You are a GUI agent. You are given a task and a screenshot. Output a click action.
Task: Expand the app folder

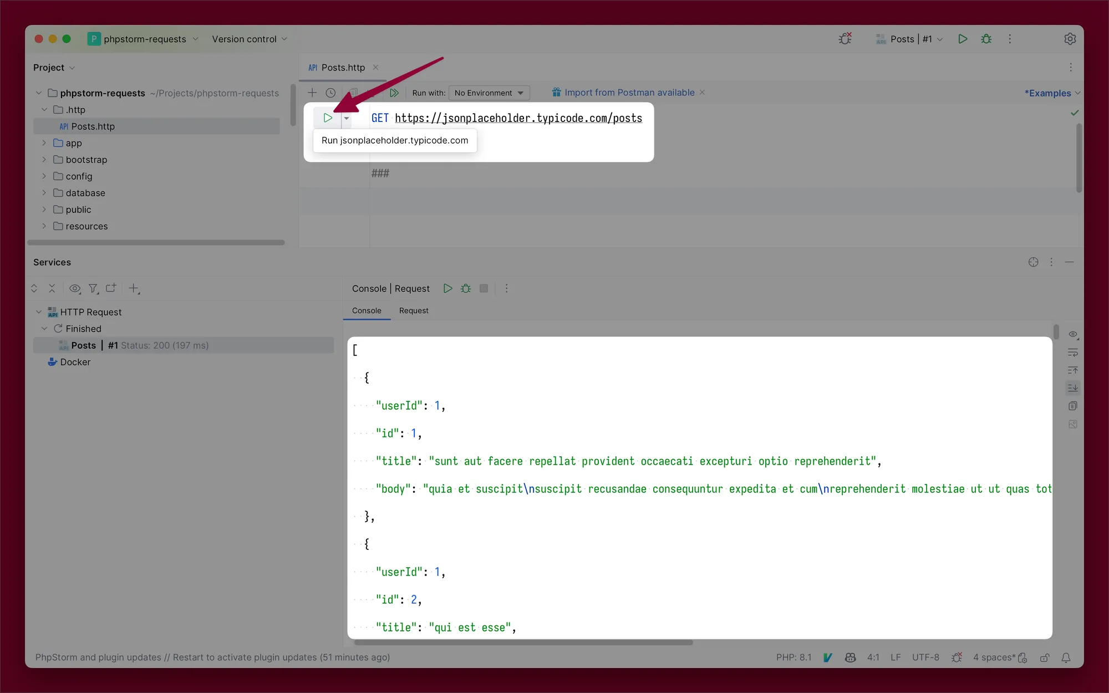pos(44,143)
